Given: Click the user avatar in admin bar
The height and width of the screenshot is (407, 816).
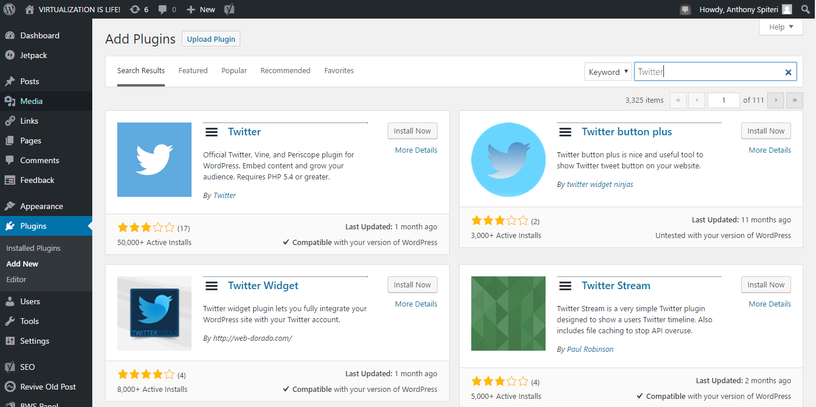Looking at the screenshot, I should [787, 9].
